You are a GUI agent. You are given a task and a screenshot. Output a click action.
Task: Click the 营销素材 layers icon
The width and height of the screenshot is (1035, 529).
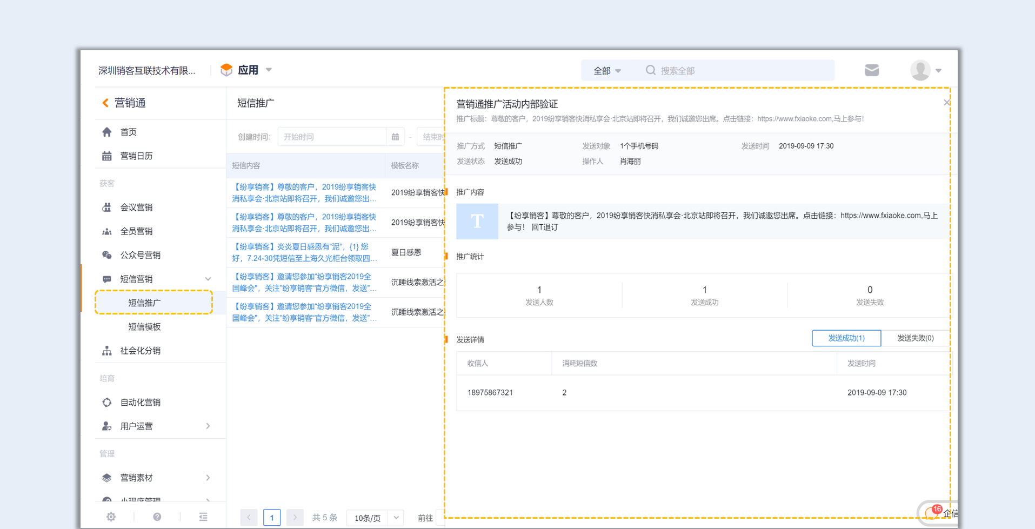pos(107,478)
